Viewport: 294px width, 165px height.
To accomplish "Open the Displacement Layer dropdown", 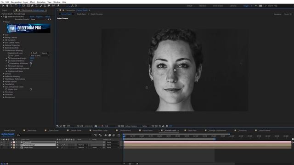I will point(35,53).
